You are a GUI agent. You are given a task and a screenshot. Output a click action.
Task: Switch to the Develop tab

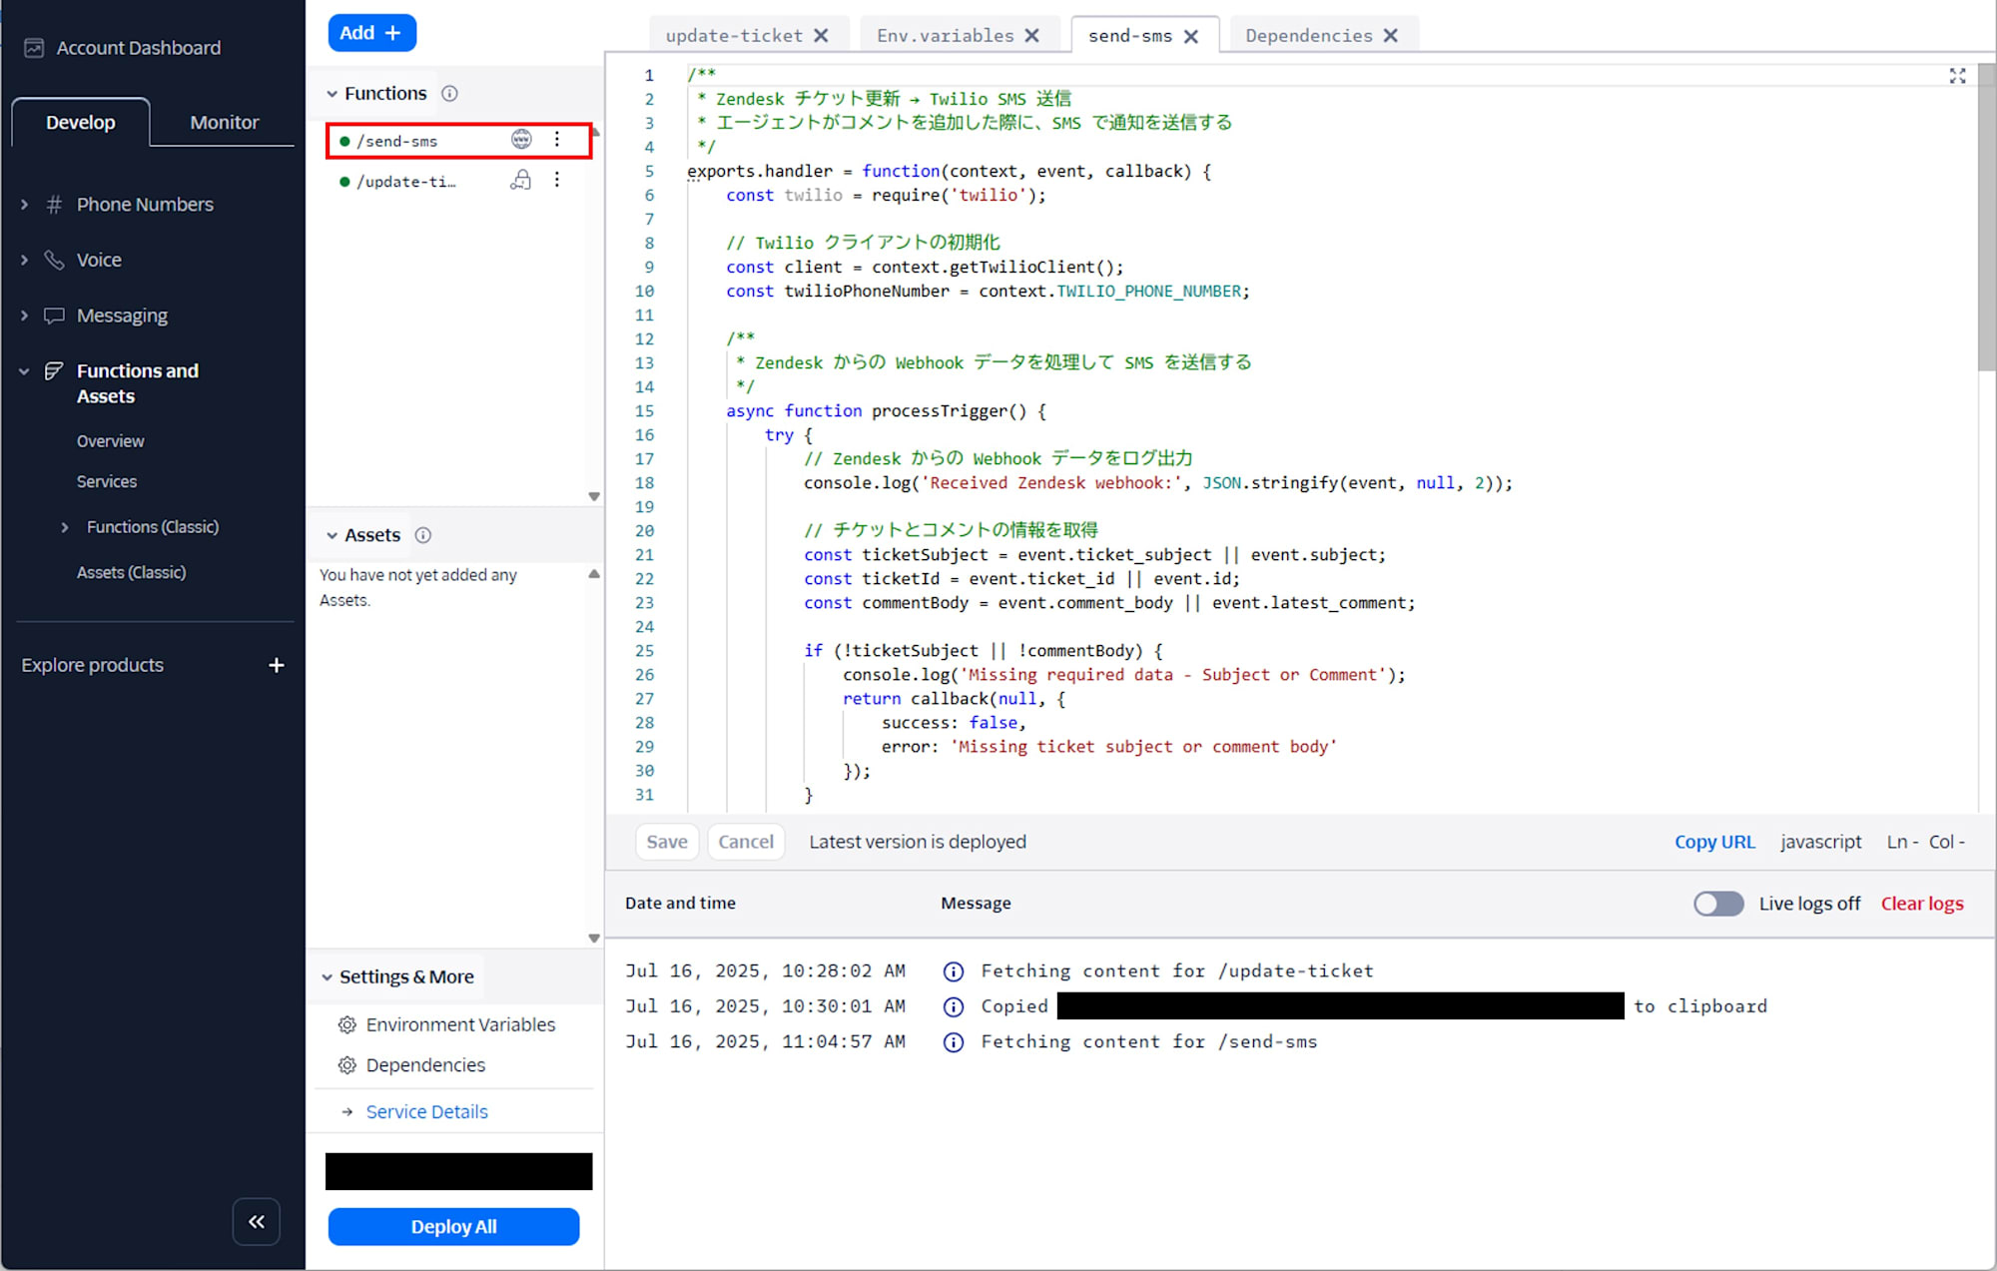81,122
